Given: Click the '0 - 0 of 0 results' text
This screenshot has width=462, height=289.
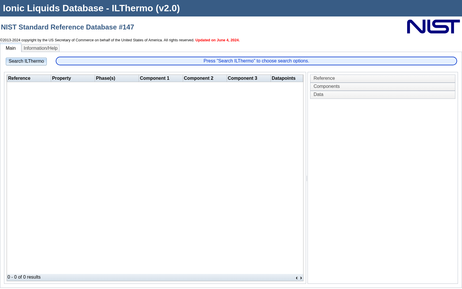Looking at the screenshot, I should pyautogui.click(x=24, y=277).
